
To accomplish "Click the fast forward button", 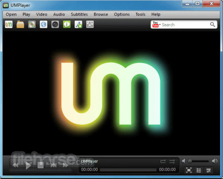I will [x=65, y=165].
